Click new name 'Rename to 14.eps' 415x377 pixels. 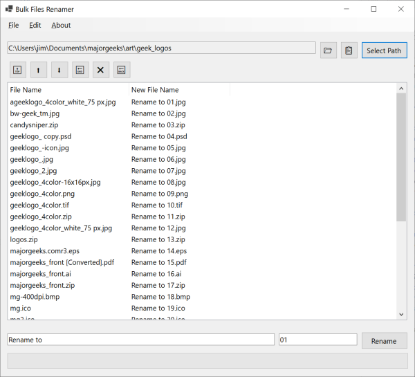tap(159, 251)
